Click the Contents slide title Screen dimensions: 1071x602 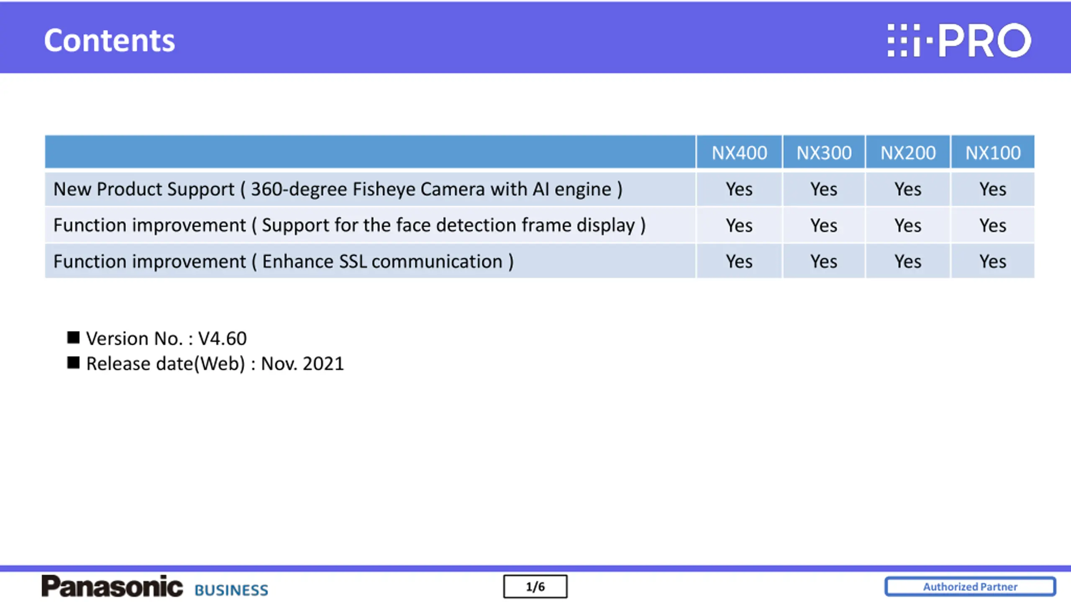pos(110,41)
